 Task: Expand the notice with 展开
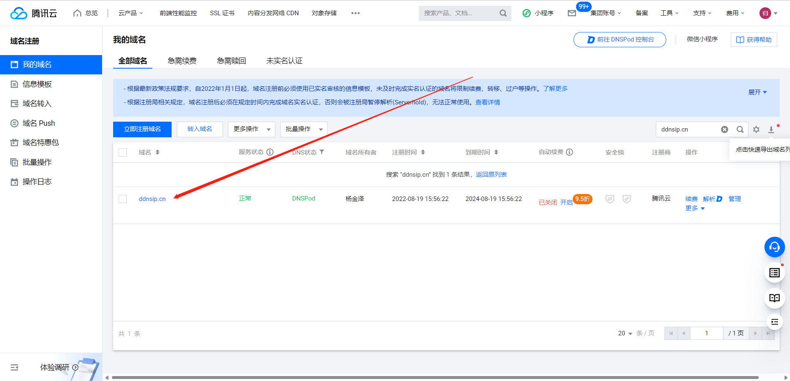757,92
